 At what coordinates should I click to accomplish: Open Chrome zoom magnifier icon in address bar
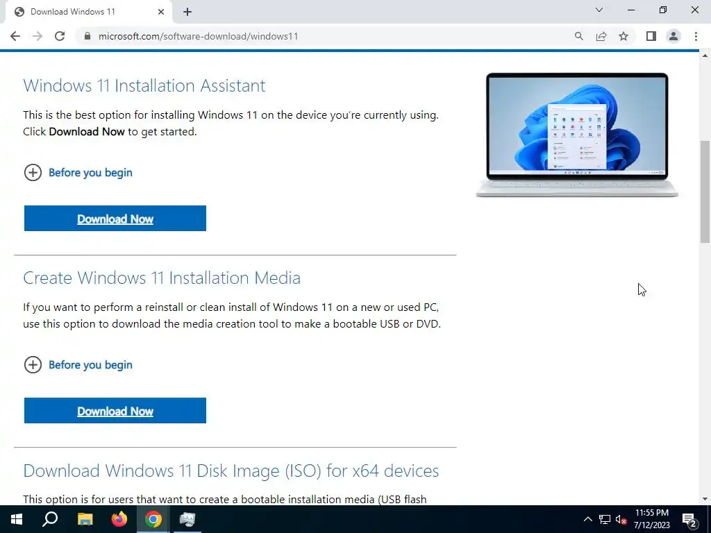click(578, 36)
